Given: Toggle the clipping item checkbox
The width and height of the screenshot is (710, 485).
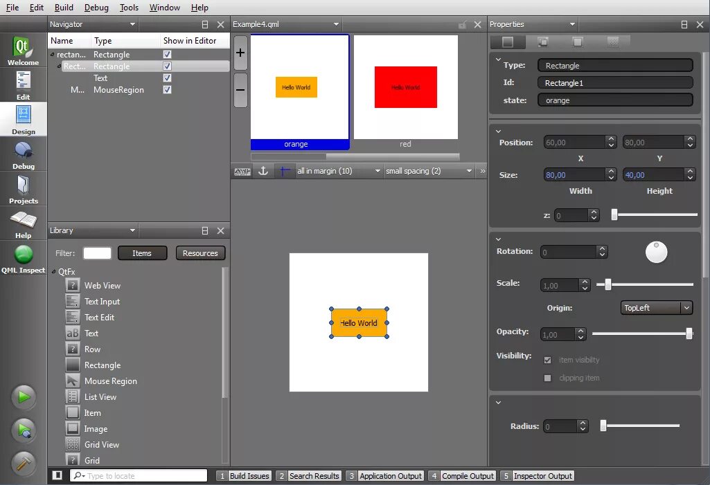Looking at the screenshot, I should (547, 378).
